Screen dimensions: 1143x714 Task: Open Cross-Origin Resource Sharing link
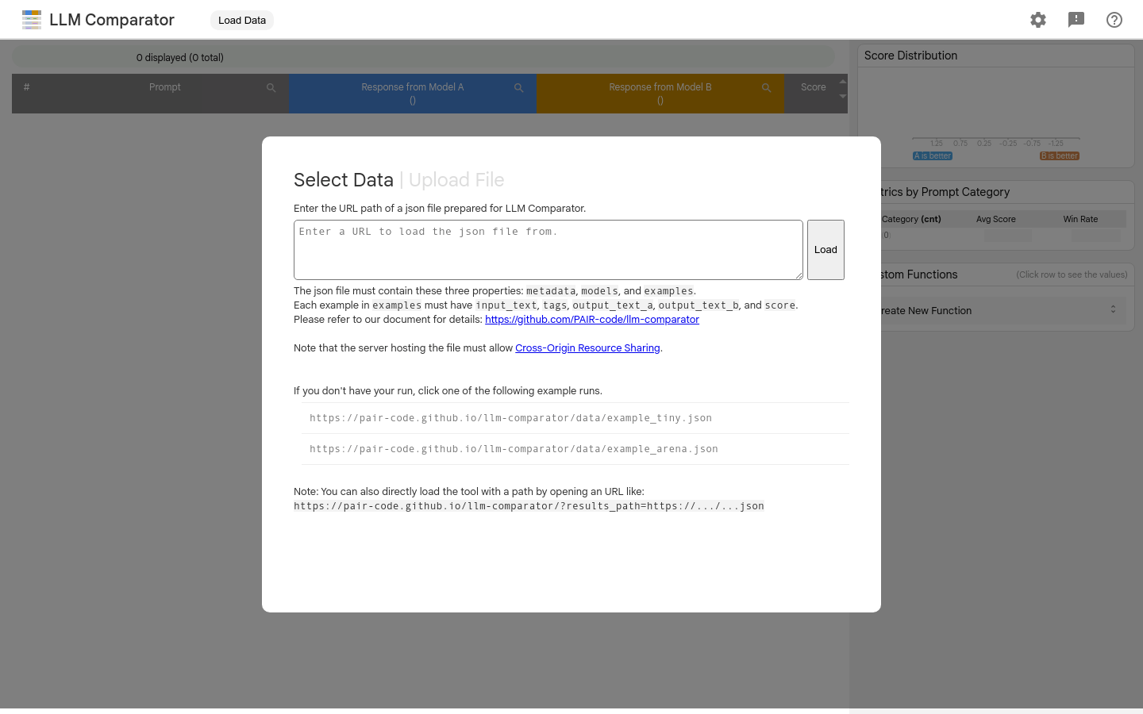587,348
